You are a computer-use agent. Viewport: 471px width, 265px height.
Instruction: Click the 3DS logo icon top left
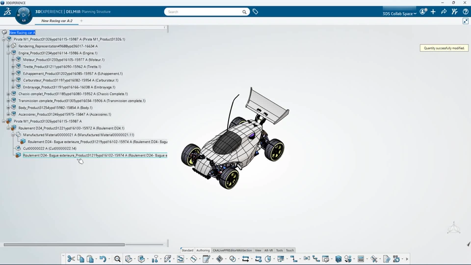coord(7,12)
